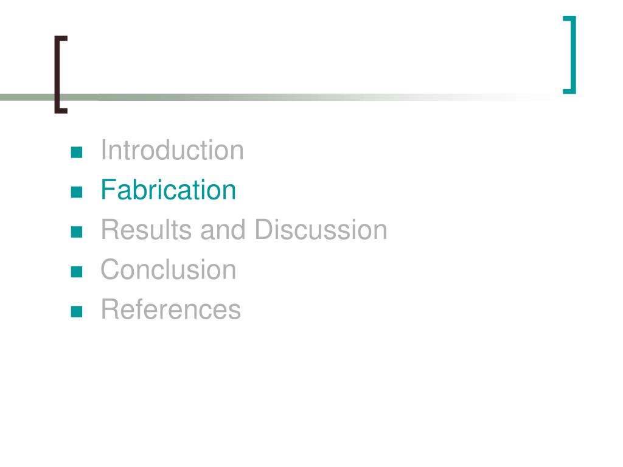Click the dark left bracket graphic
623x467 pixels.
tap(61, 75)
